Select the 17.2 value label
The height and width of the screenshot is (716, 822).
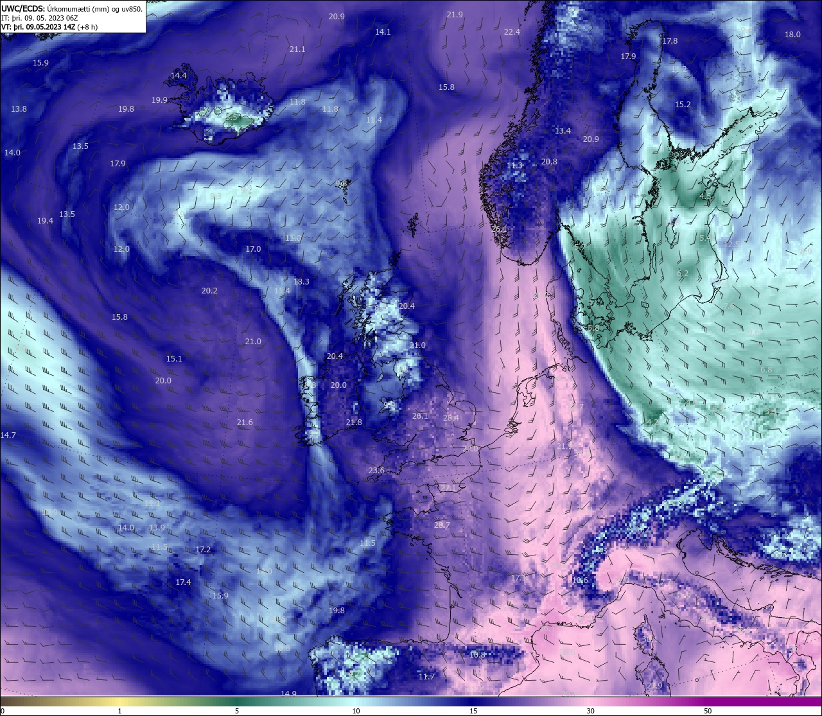tap(203, 549)
